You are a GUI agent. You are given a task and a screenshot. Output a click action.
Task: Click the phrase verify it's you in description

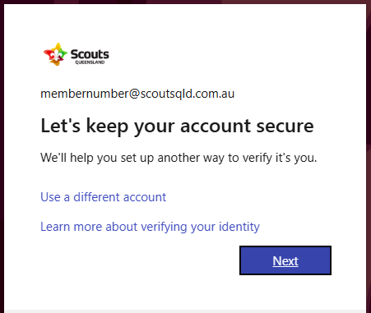click(x=280, y=158)
